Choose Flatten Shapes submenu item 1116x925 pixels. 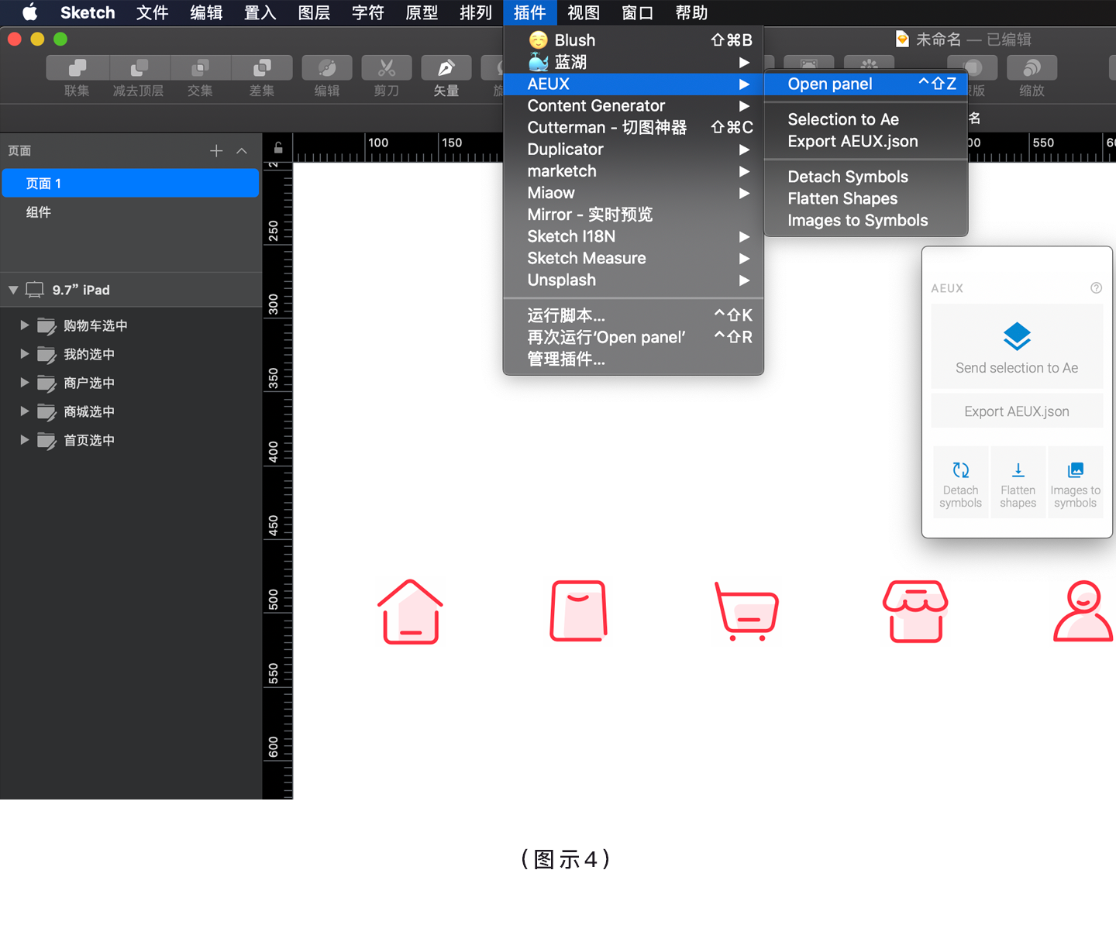tap(866, 198)
